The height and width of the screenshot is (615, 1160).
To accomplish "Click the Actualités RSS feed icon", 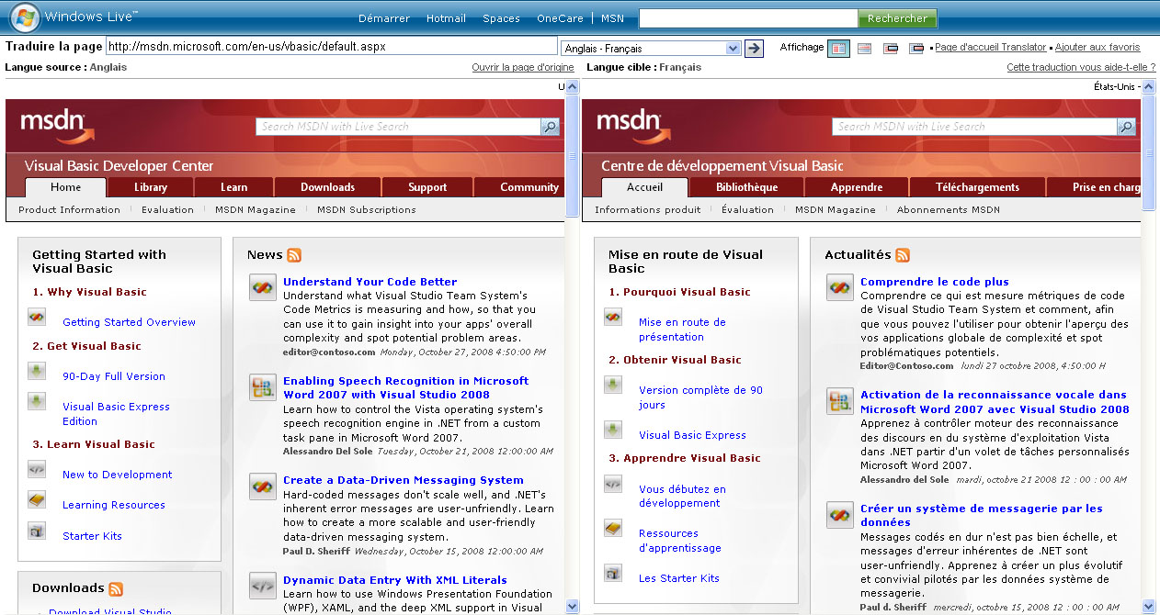I will 903,255.
